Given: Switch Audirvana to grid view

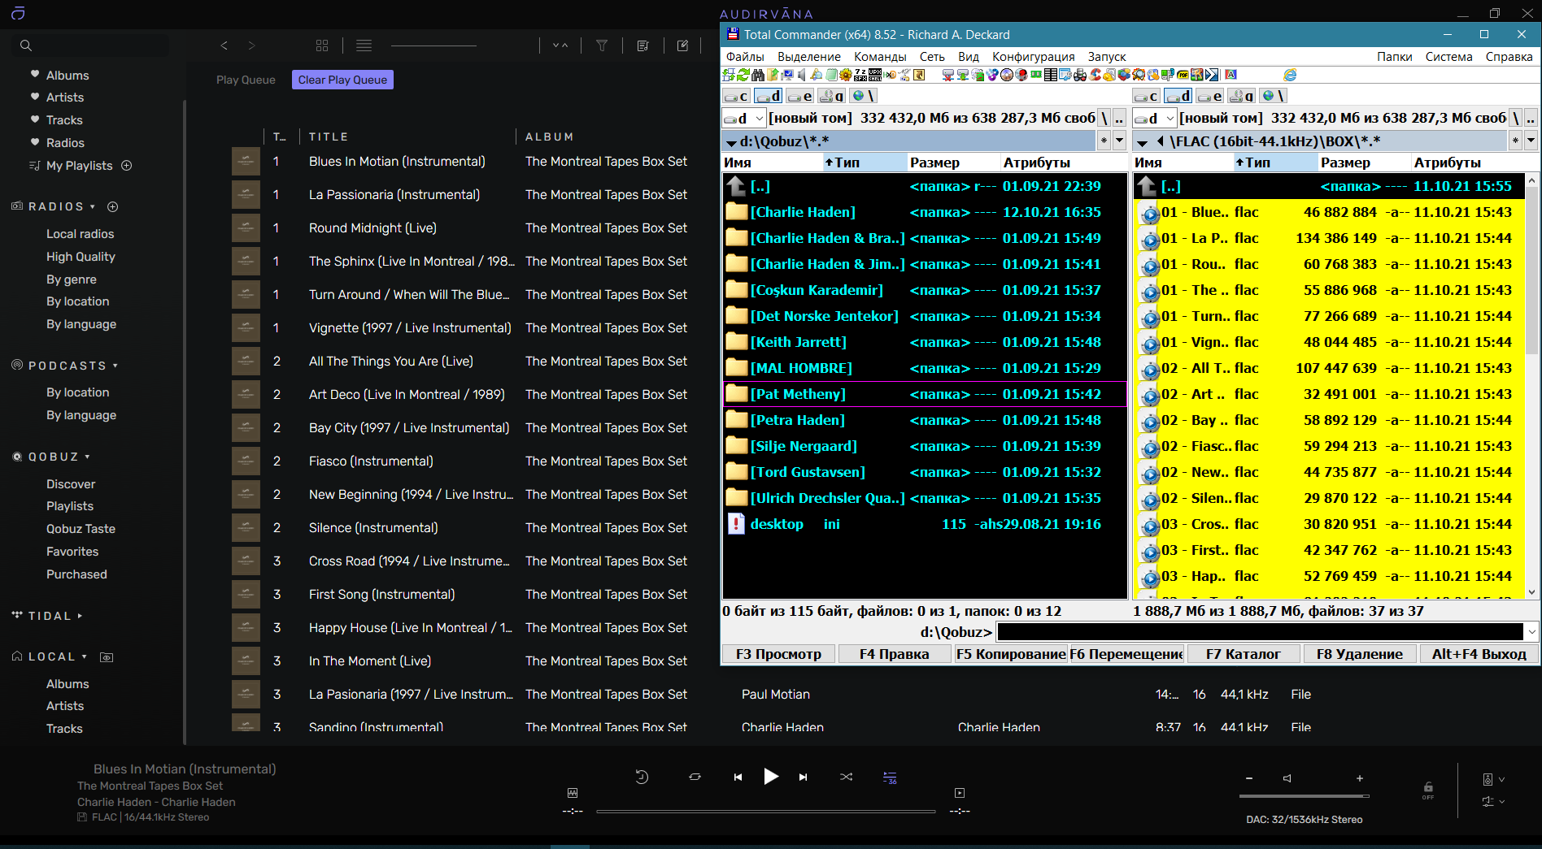Looking at the screenshot, I should tap(322, 45).
